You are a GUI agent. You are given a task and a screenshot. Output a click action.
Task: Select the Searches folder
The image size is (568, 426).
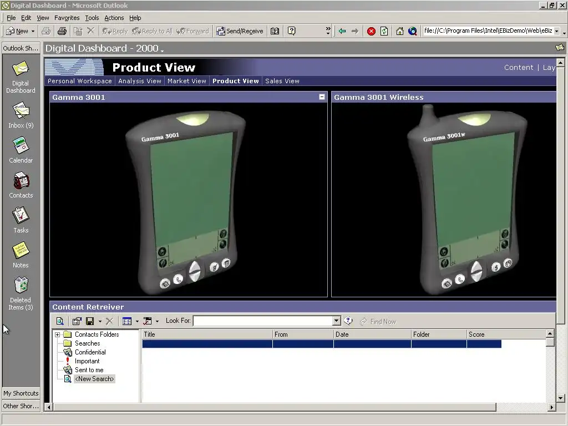coord(87,343)
